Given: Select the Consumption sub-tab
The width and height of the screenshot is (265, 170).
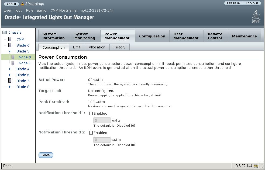Looking at the screenshot, I should (x=54, y=47).
